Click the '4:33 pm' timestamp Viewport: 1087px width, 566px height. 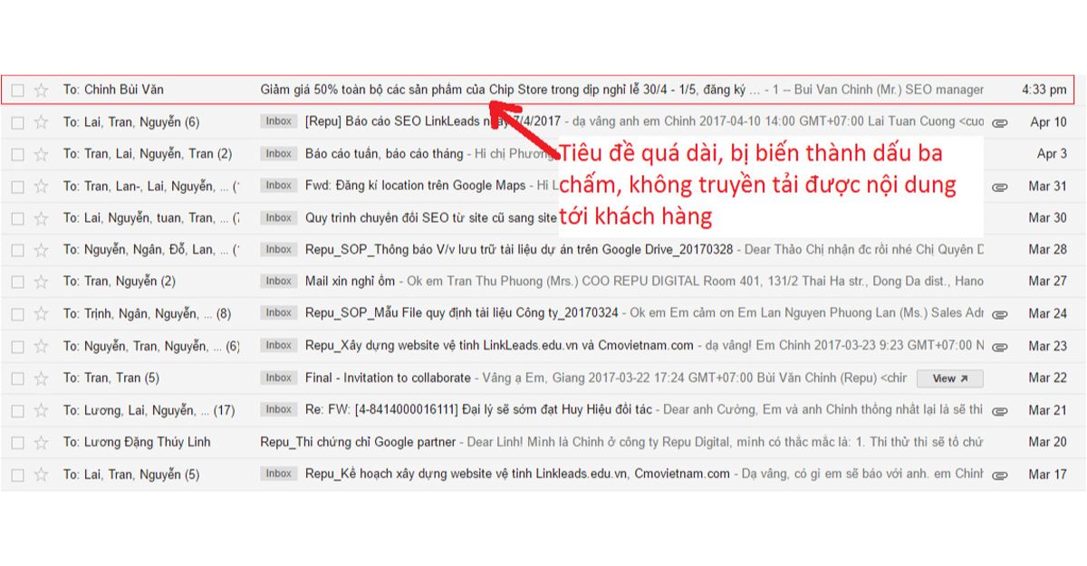[1044, 90]
